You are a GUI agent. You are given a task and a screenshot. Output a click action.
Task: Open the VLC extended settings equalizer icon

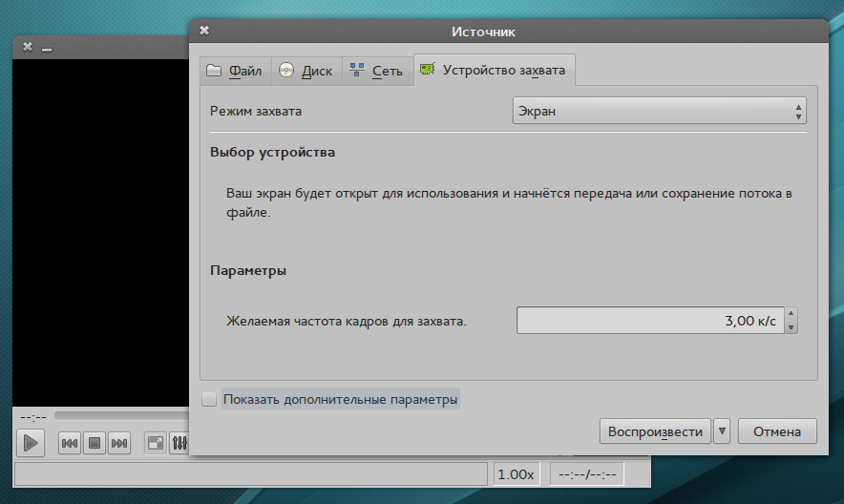pos(179,443)
